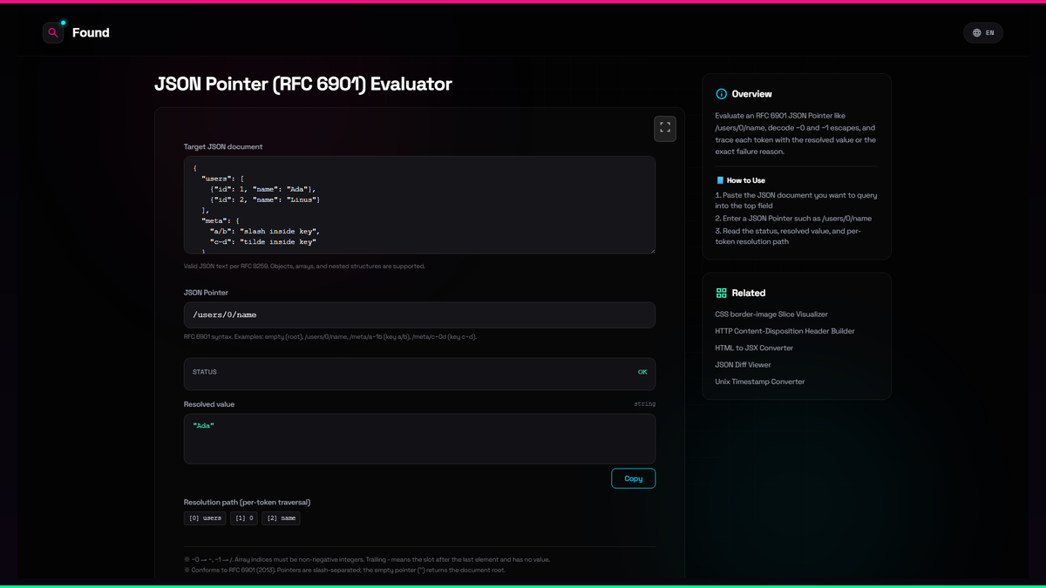
Task: Click the Target JSON document textarea
Action: (x=419, y=206)
